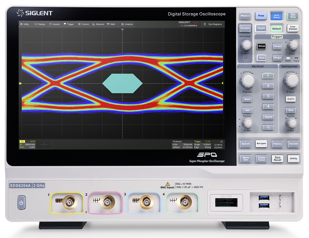
Task: Tap the top blue USB port
Action: 264,197
